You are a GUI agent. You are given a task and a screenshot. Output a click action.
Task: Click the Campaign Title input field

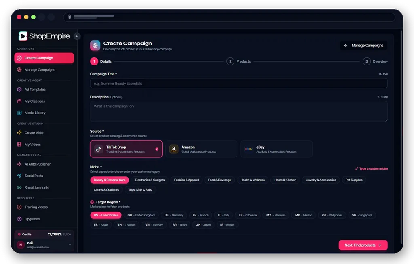click(x=239, y=83)
